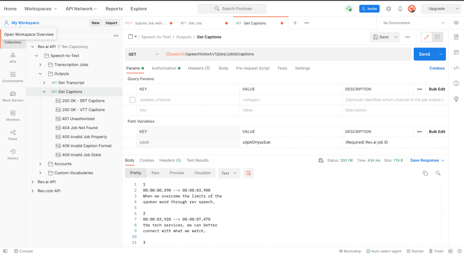Viewport: 464px width, 255px height.
Task: Open the Text response format dropdown
Action: (x=229, y=173)
